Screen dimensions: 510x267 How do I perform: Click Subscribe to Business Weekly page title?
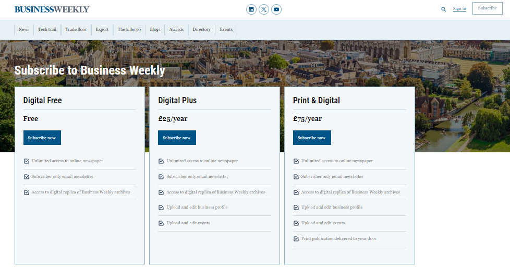pos(90,70)
